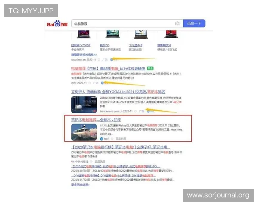
Task: Click the 更多同站结果> link
Action: 80,185
